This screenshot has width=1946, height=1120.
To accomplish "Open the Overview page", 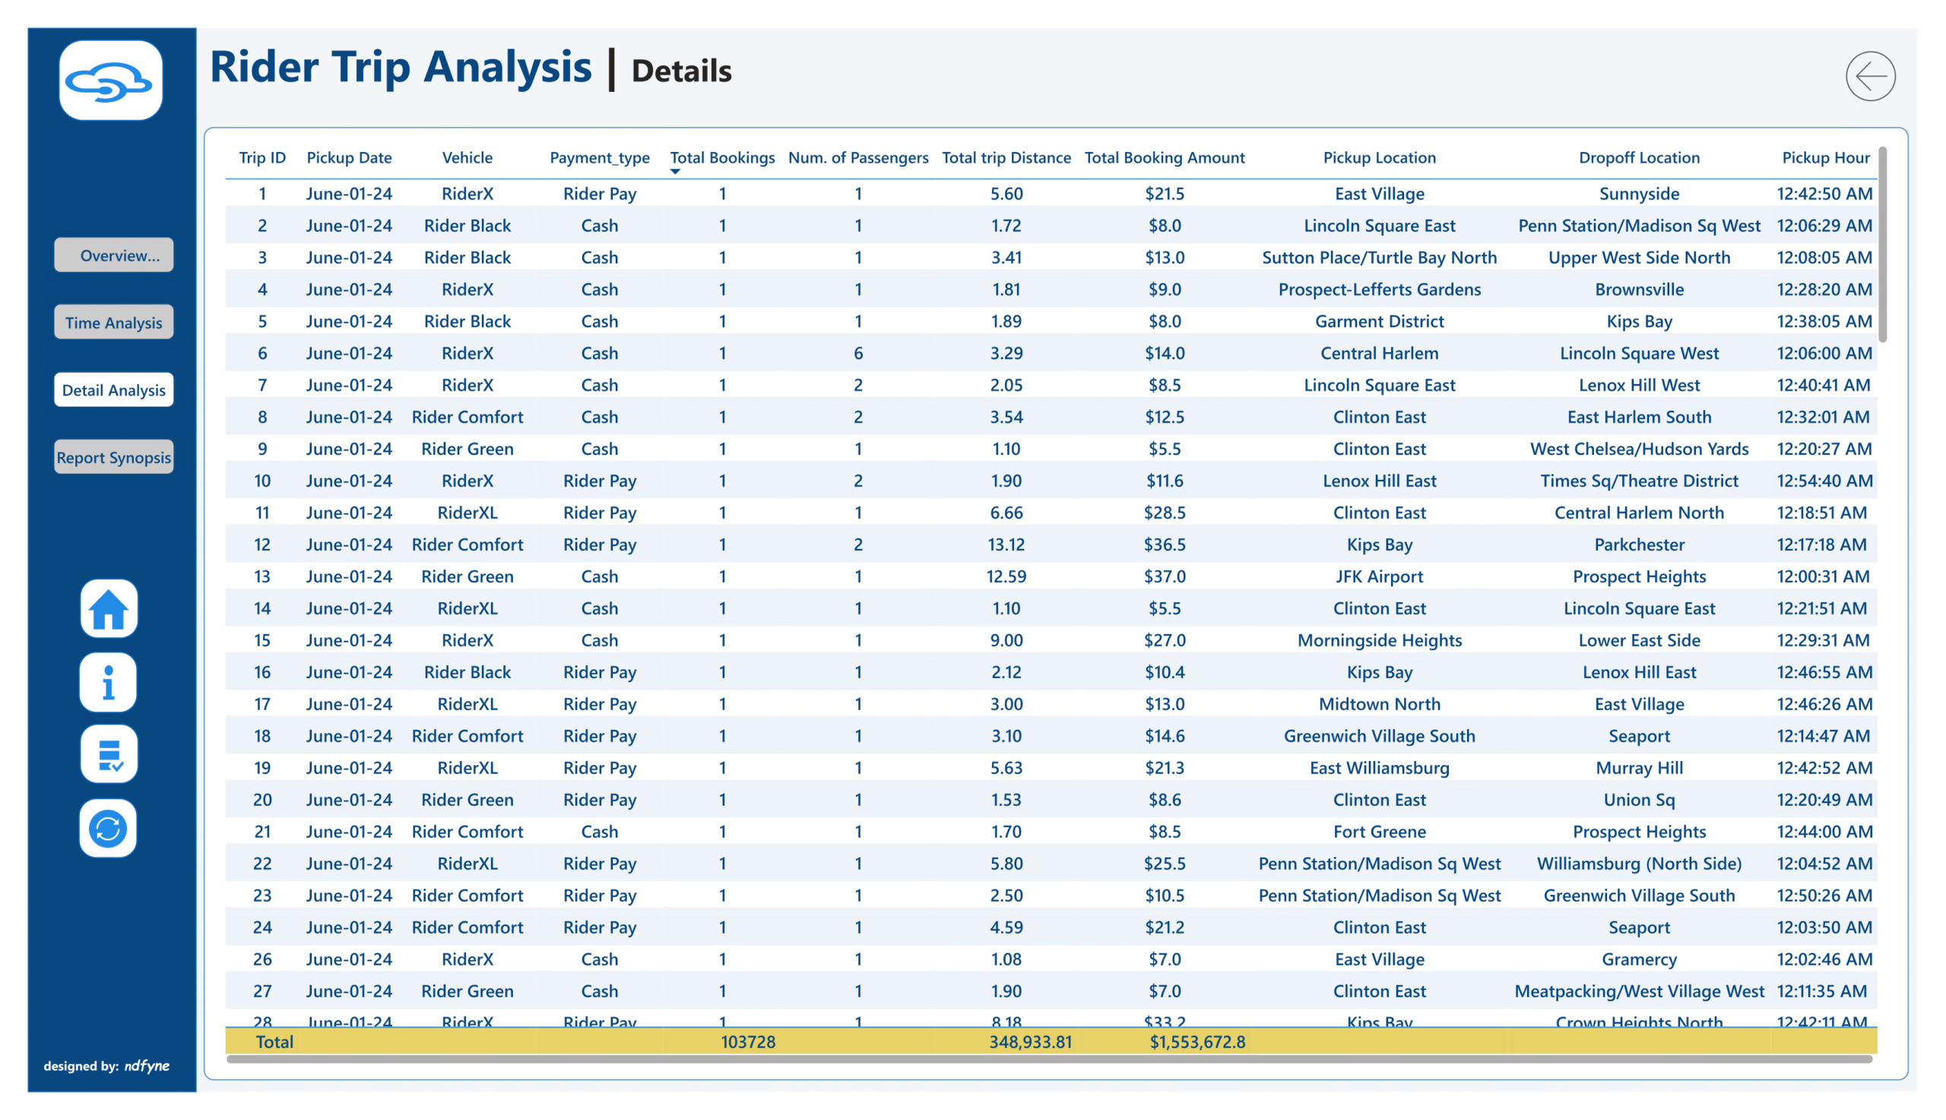I will (x=114, y=255).
